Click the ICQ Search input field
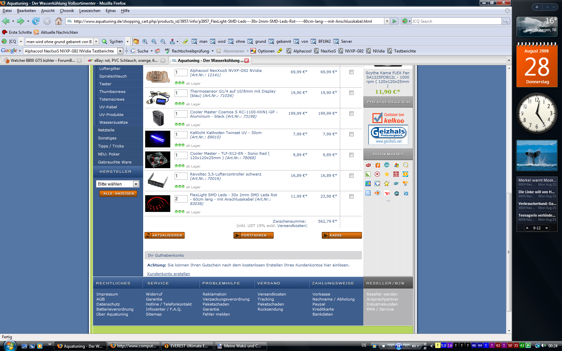This screenshot has height=351, width=562. coord(457,21)
